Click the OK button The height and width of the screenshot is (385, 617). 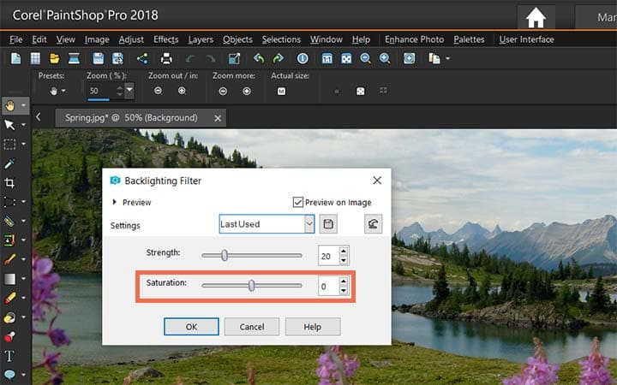click(191, 327)
